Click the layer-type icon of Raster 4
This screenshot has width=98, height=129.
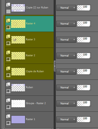(x=8, y=21)
